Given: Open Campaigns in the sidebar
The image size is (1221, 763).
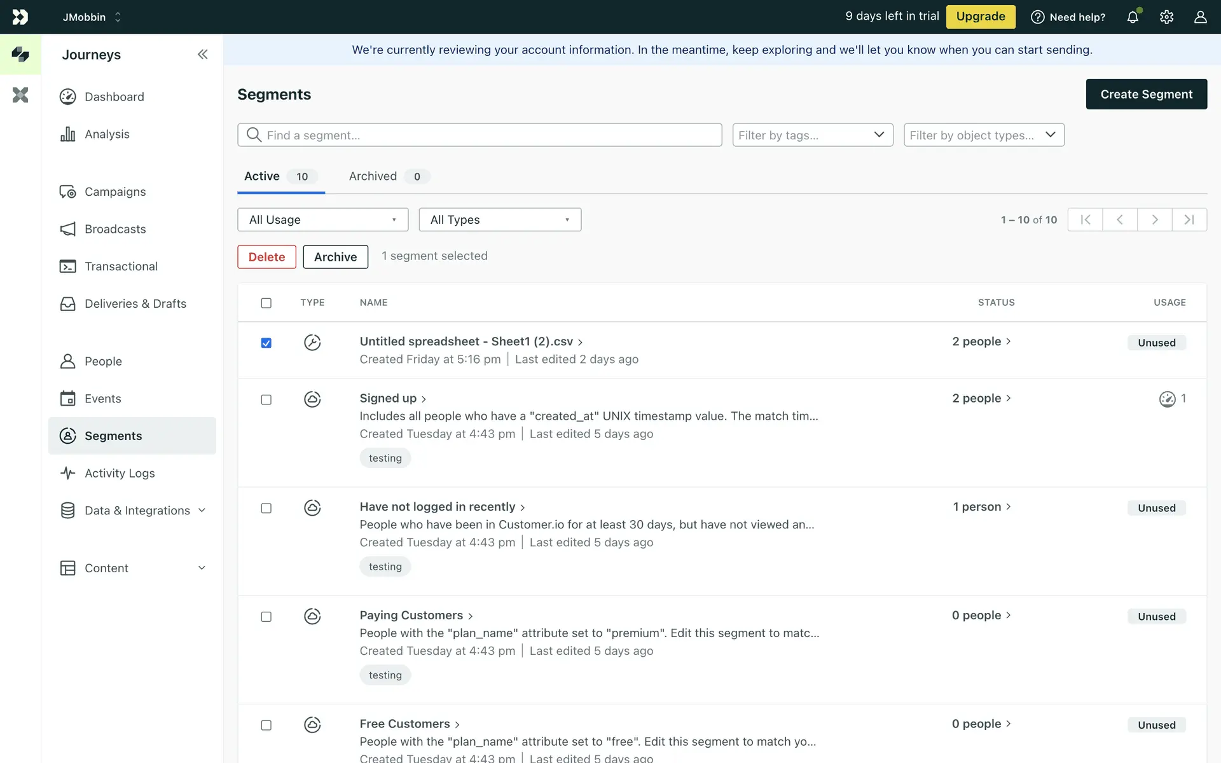Looking at the screenshot, I should click(114, 192).
